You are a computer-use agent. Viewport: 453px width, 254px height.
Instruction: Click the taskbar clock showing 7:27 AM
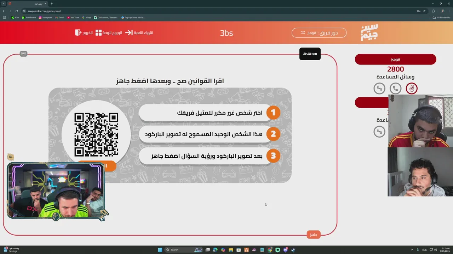[445, 250]
